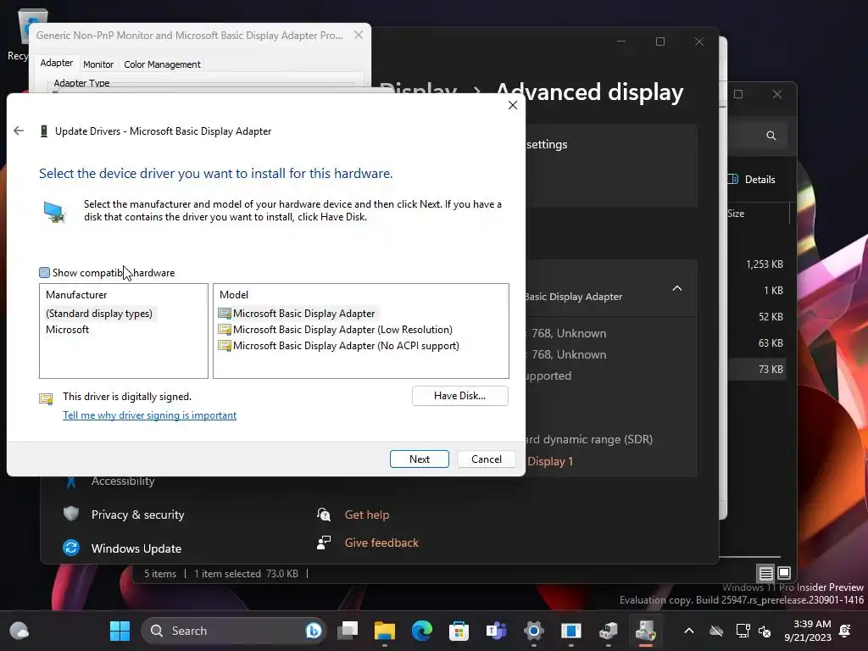
Task: Open the weather widget on taskbar
Action: pyautogui.click(x=19, y=631)
